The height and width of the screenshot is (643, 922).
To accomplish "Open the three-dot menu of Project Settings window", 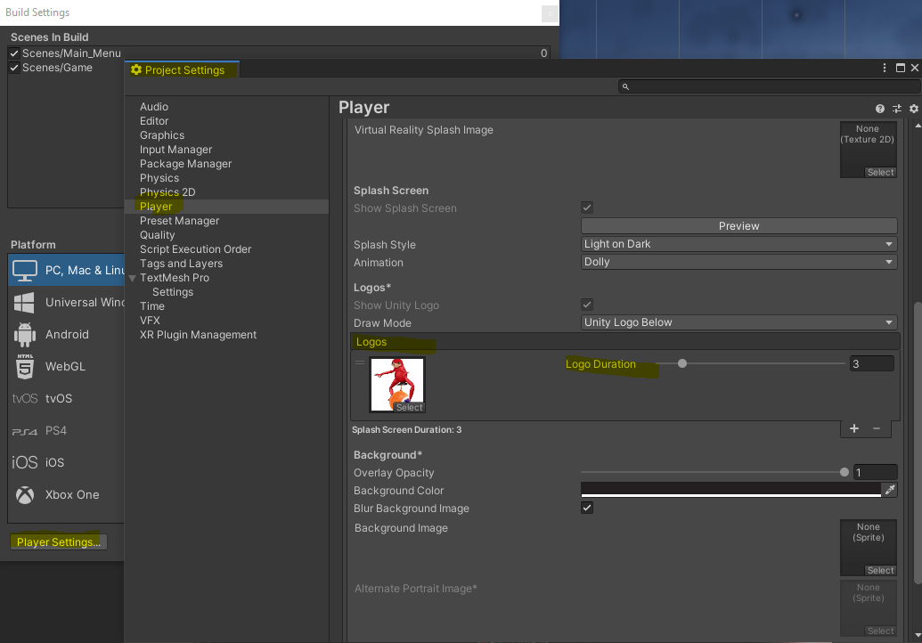I will (885, 69).
